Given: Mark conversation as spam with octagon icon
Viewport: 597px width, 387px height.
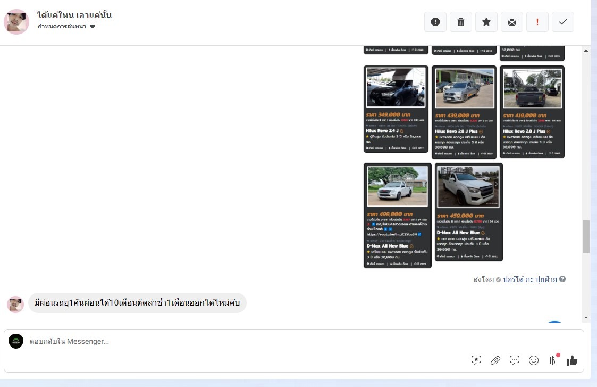Looking at the screenshot, I should (435, 22).
